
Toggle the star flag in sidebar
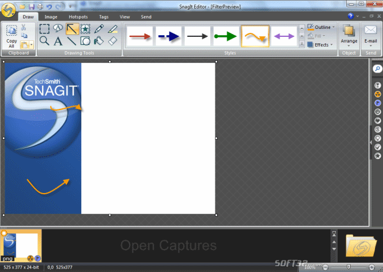(378, 156)
